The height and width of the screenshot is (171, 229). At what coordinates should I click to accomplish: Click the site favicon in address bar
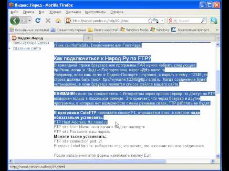(68, 20)
